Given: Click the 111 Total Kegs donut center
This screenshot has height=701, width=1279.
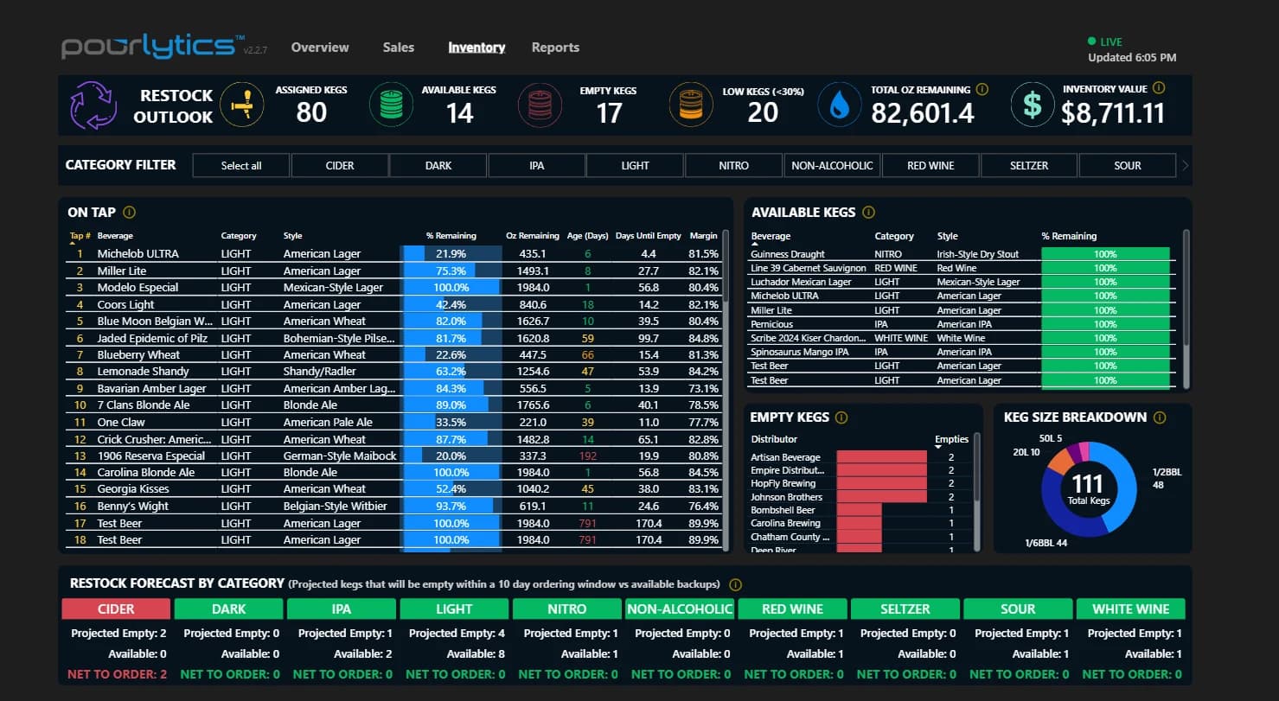Looking at the screenshot, I should click(x=1089, y=488).
